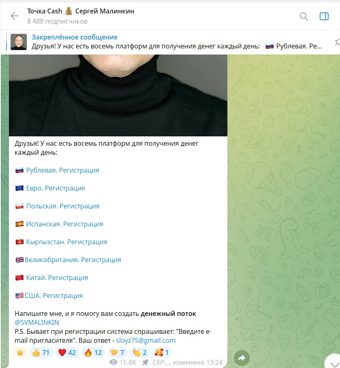
Task: Open the Евро. Регистрация link
Action: [55, 188]
